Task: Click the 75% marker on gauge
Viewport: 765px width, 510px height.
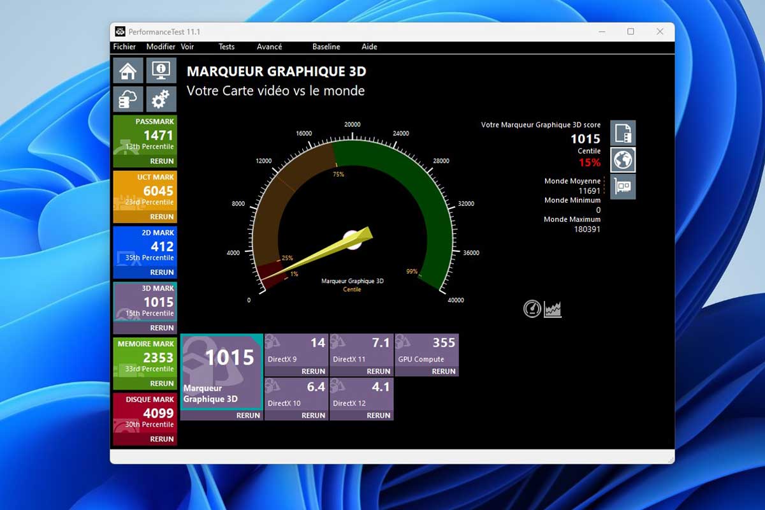Action: pos(339,174)
